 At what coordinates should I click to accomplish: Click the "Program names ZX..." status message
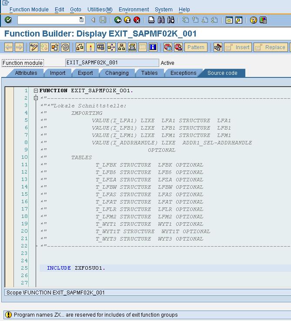click(96, 314)
